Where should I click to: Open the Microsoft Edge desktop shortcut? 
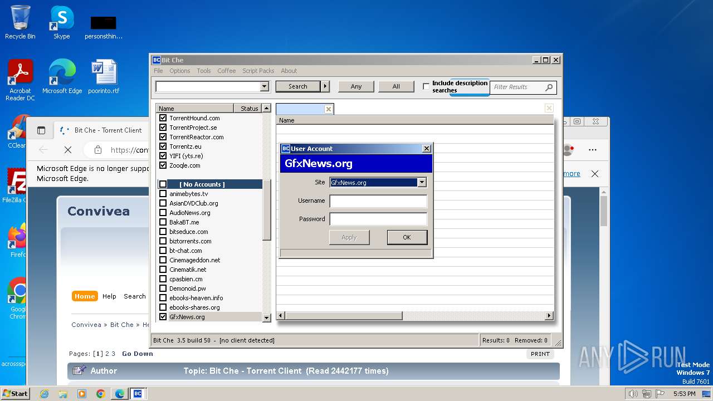click(x=62, y=77)
